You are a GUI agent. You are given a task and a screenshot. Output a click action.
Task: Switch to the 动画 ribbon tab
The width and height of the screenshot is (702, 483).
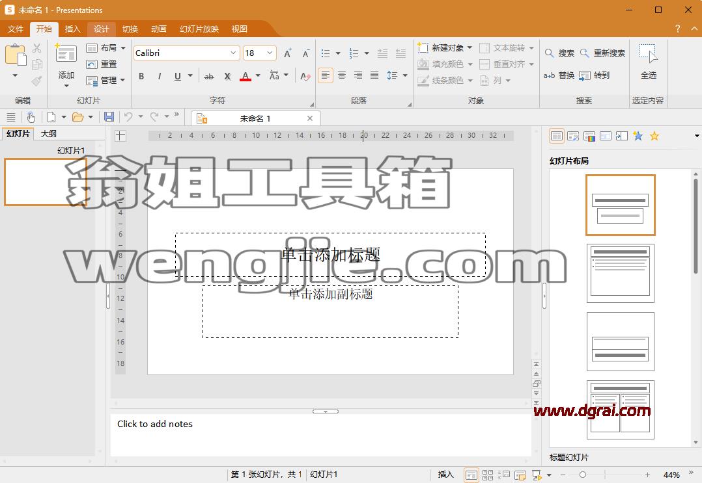[x=159, y=29]
